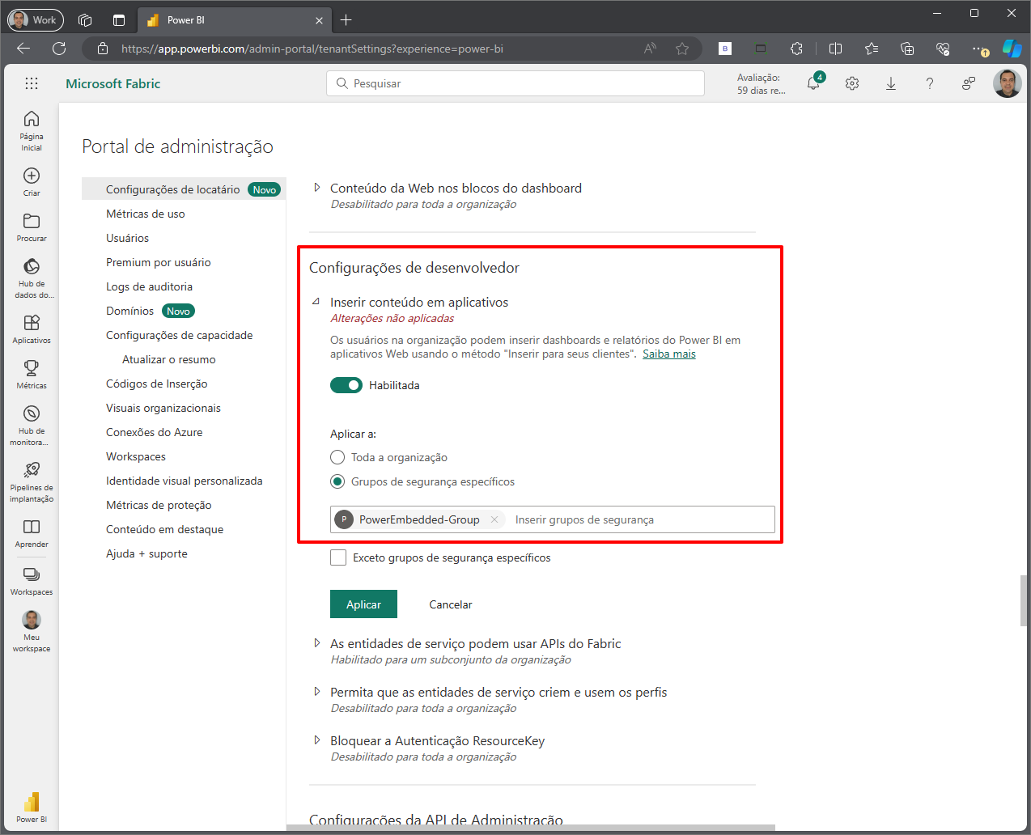Open the settings gear in Fabric header
Screen dimensions: 1031x835
pos(852,83)
